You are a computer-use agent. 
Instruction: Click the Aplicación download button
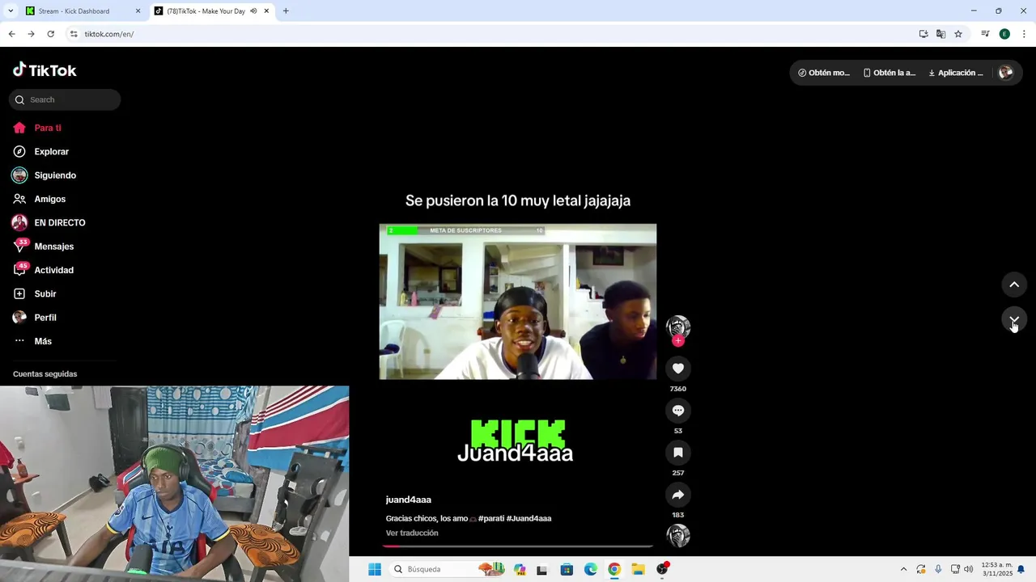(956, 73)
